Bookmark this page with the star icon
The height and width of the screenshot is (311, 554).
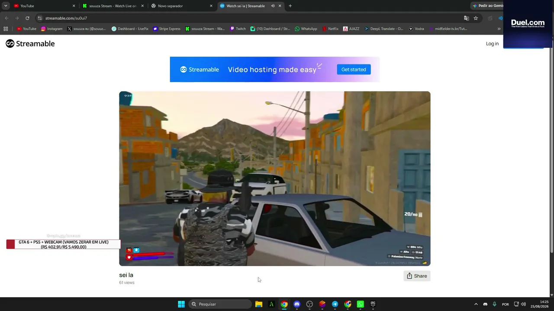476,18
